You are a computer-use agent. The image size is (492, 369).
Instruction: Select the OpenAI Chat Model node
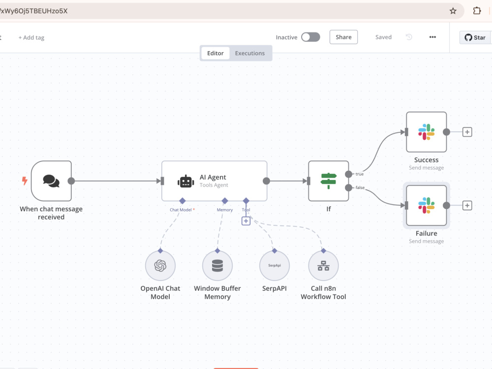coord(160,266)
